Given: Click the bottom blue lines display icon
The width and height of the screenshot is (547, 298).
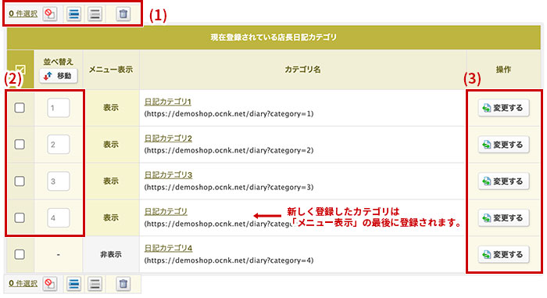Looking at the screenshot, I should 73,284.
